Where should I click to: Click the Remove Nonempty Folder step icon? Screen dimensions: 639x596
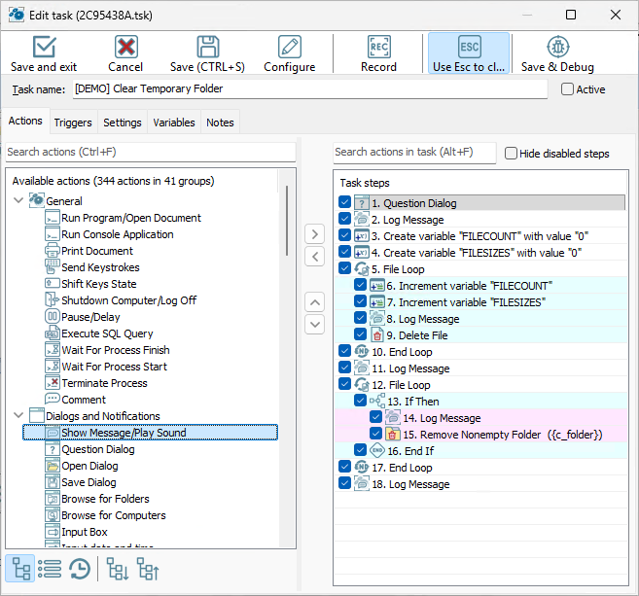[393, 434]
